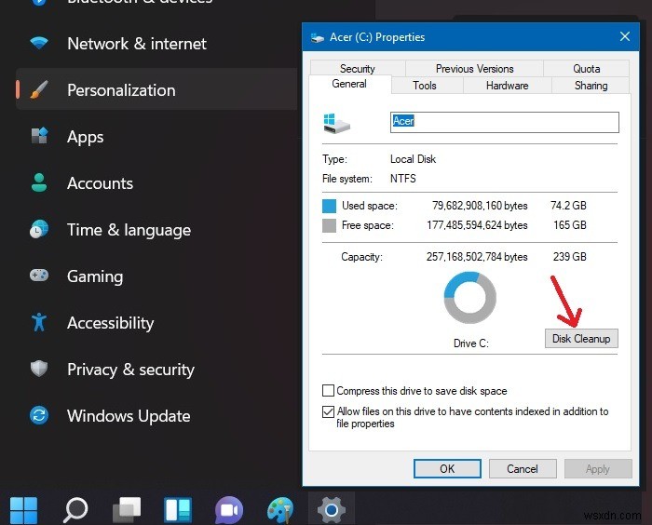This screenshot has height=525, width=652.
Task: Open the Accounts person icon
Action: click(x=39, y=182)
